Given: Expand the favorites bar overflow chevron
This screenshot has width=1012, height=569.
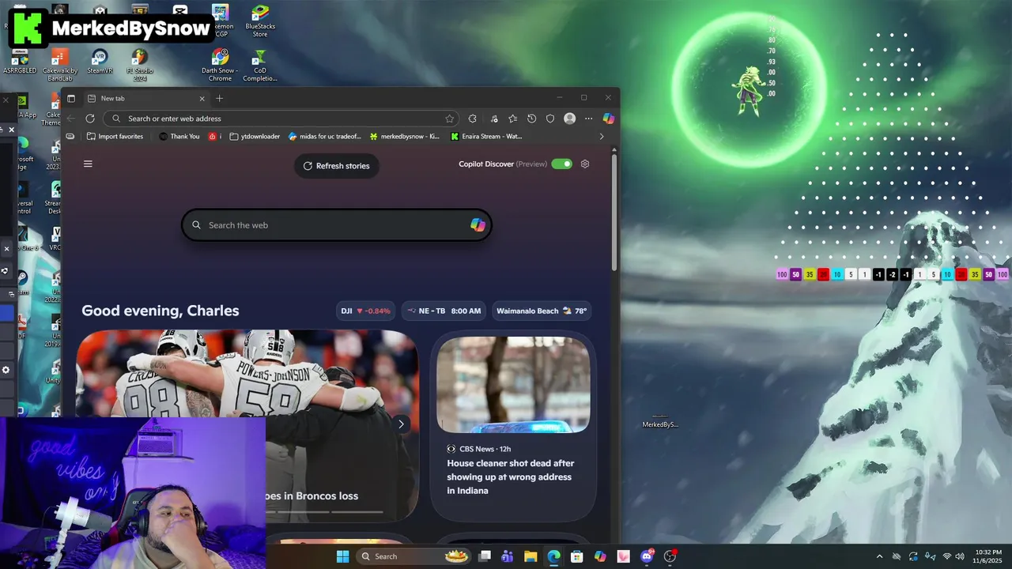Looking at the screenshot, I should [602, 136].
